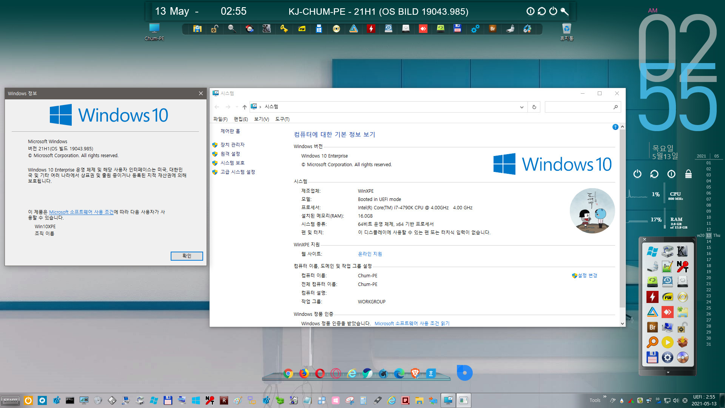The image size is (725, 408).
Task: Open the PDF viewer in the top toolbar
Action: click(x=302, y=29)
